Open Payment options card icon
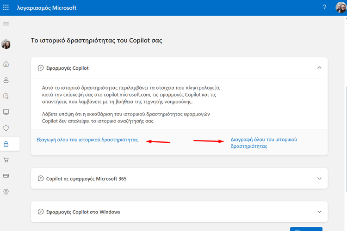The width and height of the screenshot is (347, 231). click(6, 176)
